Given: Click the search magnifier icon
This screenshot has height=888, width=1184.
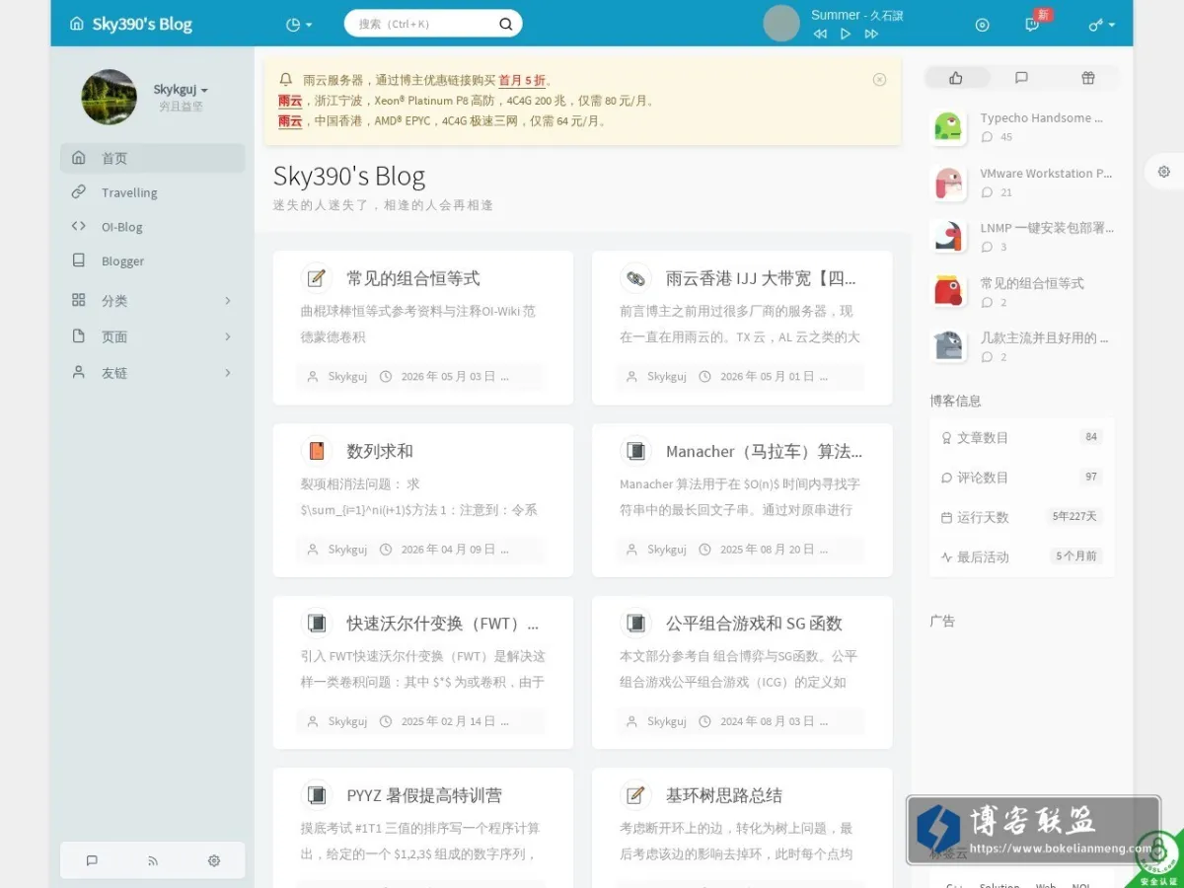Looking at the screenshot, I should pos(506,24).
